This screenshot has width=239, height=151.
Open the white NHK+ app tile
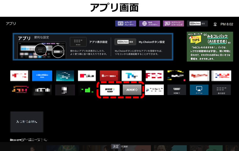click(x=110, y=90)
